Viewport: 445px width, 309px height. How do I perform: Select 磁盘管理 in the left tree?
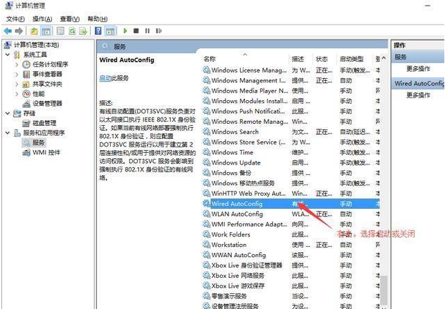pyautogui.click(x=46, y=123)
